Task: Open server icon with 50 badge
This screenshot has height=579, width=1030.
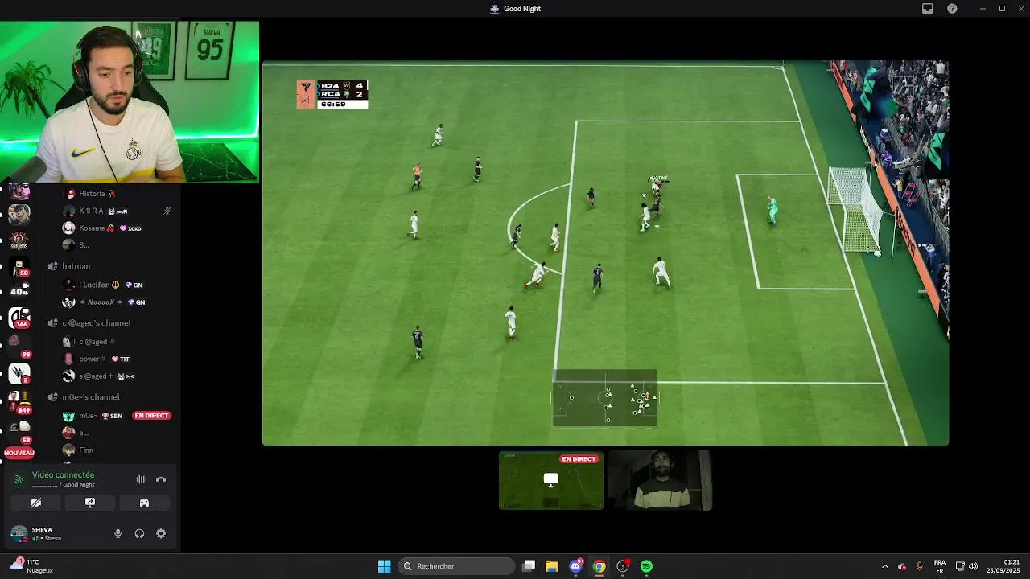Action: 19,267
